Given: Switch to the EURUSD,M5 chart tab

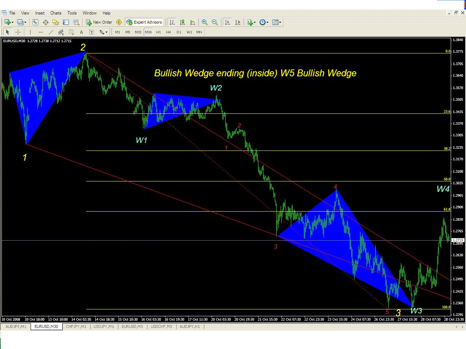Looking at the screenshot, I should (132, 326).
